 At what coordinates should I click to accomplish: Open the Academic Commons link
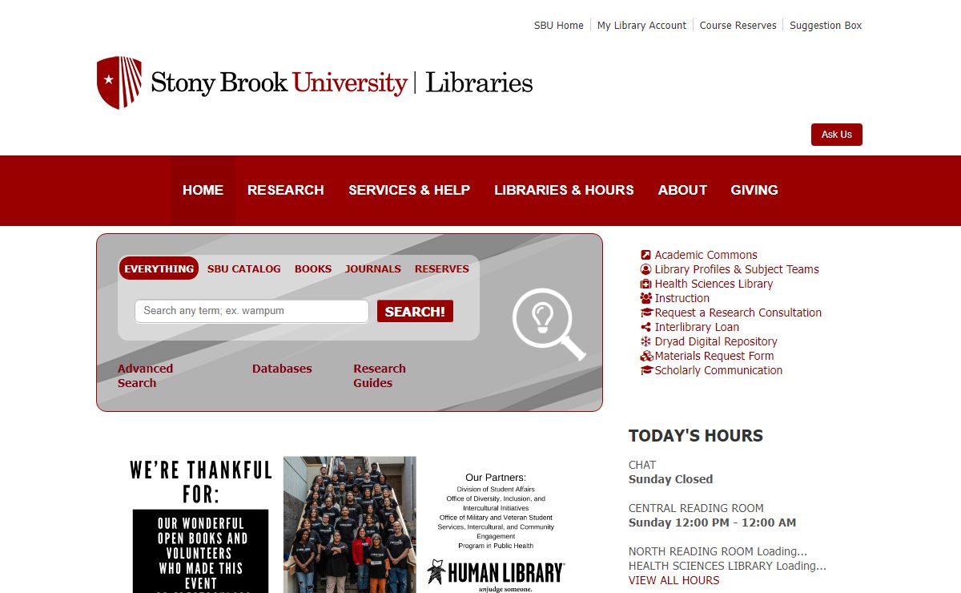[x=706, y=255]
